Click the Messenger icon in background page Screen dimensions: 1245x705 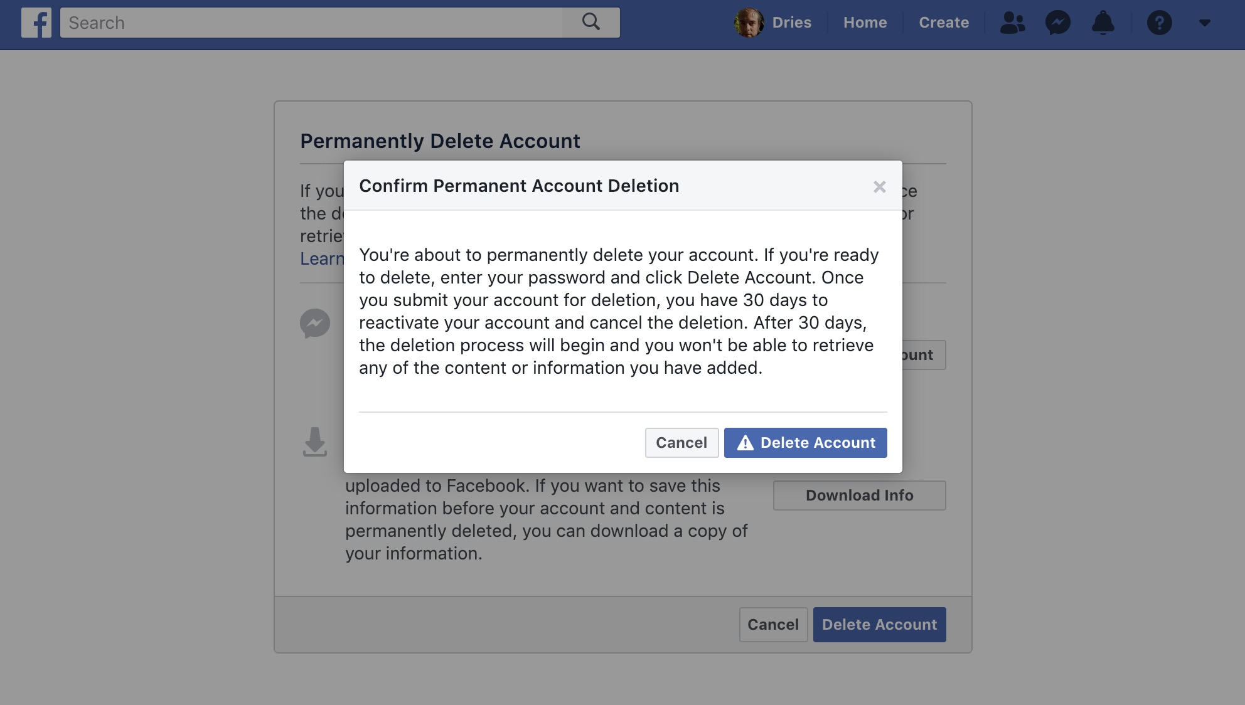point(314,323)
